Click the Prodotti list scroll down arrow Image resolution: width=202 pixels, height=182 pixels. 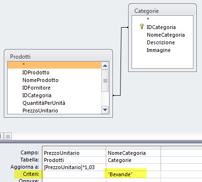click(x=105, y=110)
